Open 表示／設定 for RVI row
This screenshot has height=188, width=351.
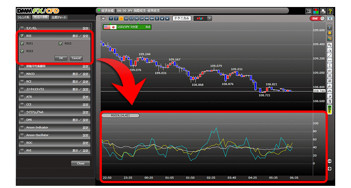[80, 150]
